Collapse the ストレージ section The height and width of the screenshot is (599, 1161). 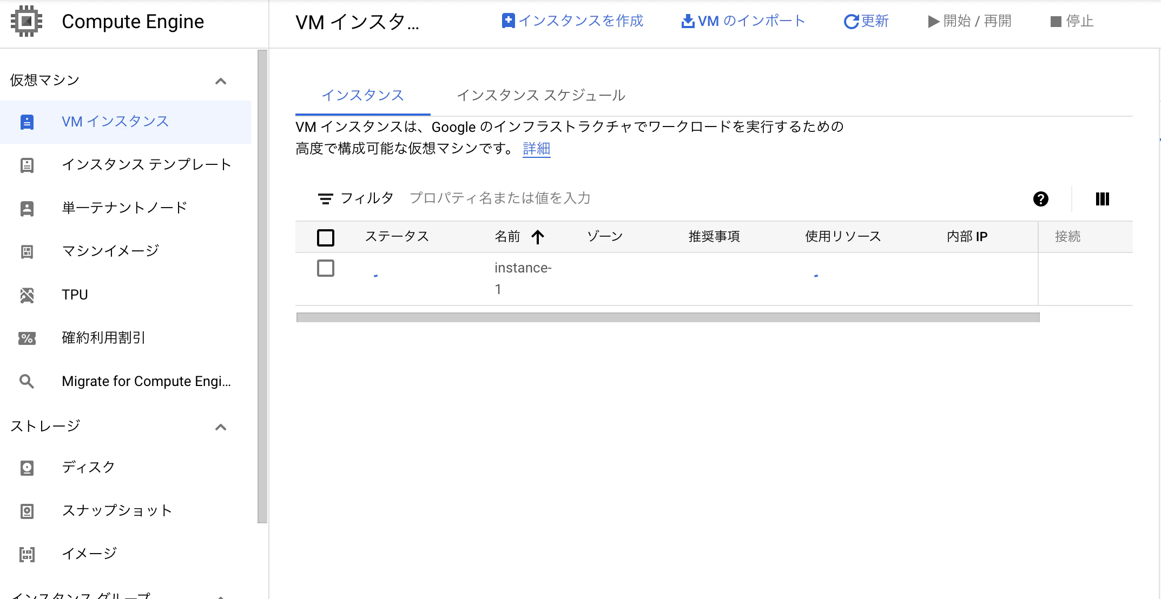tap(220, 428)
